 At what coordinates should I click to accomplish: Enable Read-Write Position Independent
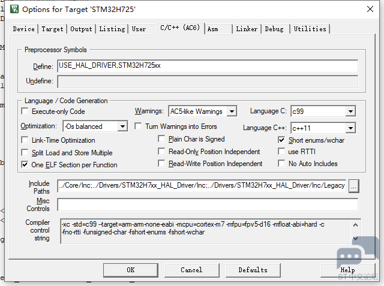coord(161,163)
